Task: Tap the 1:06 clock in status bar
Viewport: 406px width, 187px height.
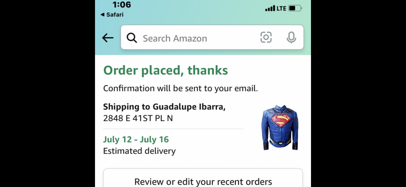Action: (122, 4)
